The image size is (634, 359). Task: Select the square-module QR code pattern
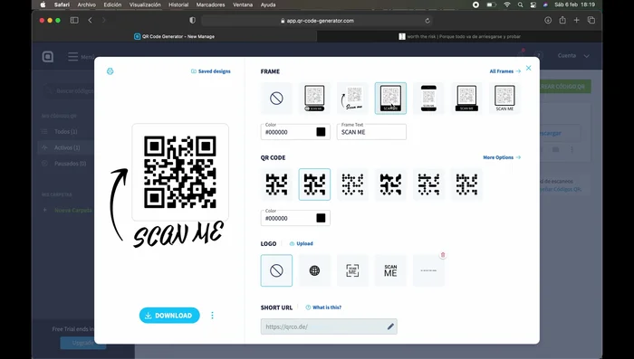click(276, 184)
